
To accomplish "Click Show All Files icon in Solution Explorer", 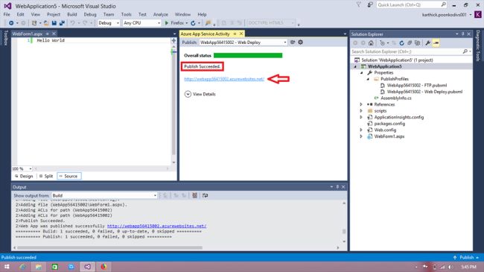I will click(x=417, y=43).
